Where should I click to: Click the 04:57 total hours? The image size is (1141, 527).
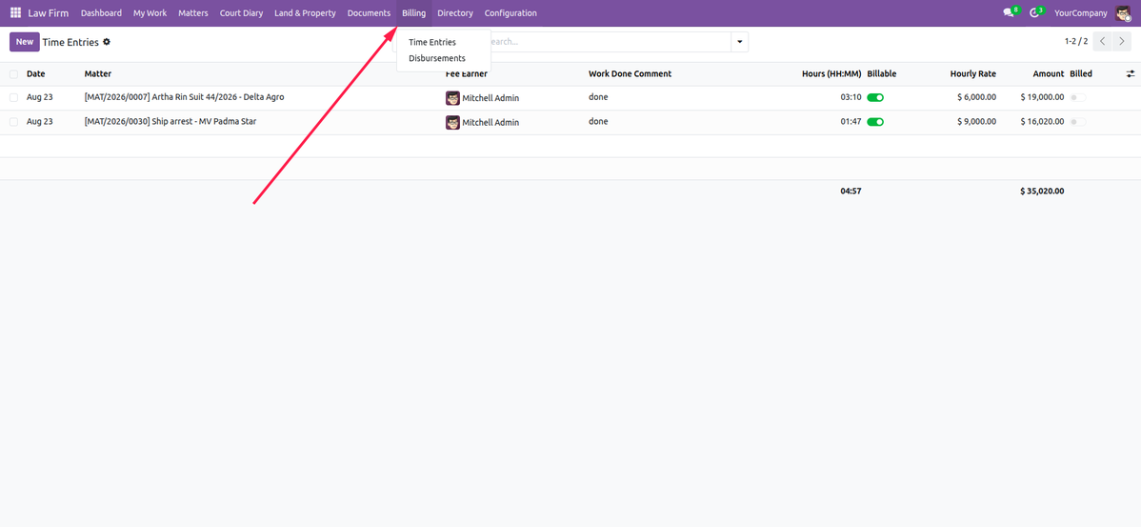point(851,192)
